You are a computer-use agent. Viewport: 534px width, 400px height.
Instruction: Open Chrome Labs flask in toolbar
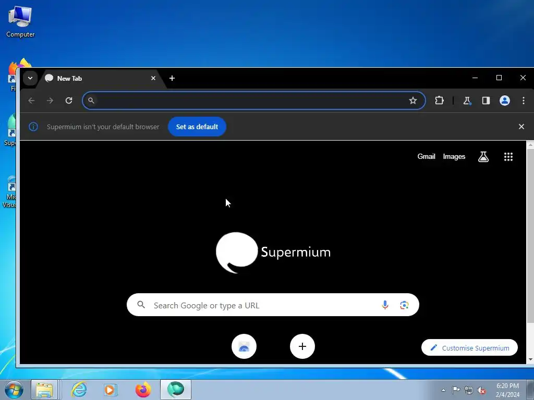click(467, 101)
